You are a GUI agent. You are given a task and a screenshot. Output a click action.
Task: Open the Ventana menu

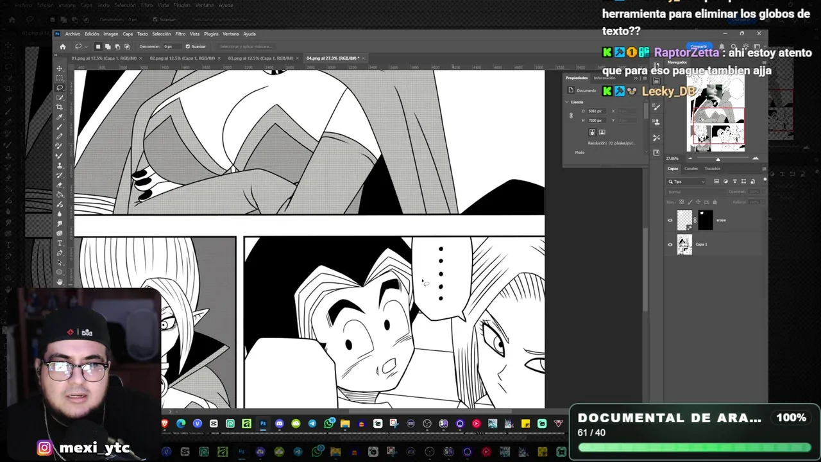click(x=230, y=34)
